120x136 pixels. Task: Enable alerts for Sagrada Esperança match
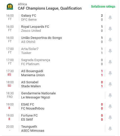click(110, 62)
